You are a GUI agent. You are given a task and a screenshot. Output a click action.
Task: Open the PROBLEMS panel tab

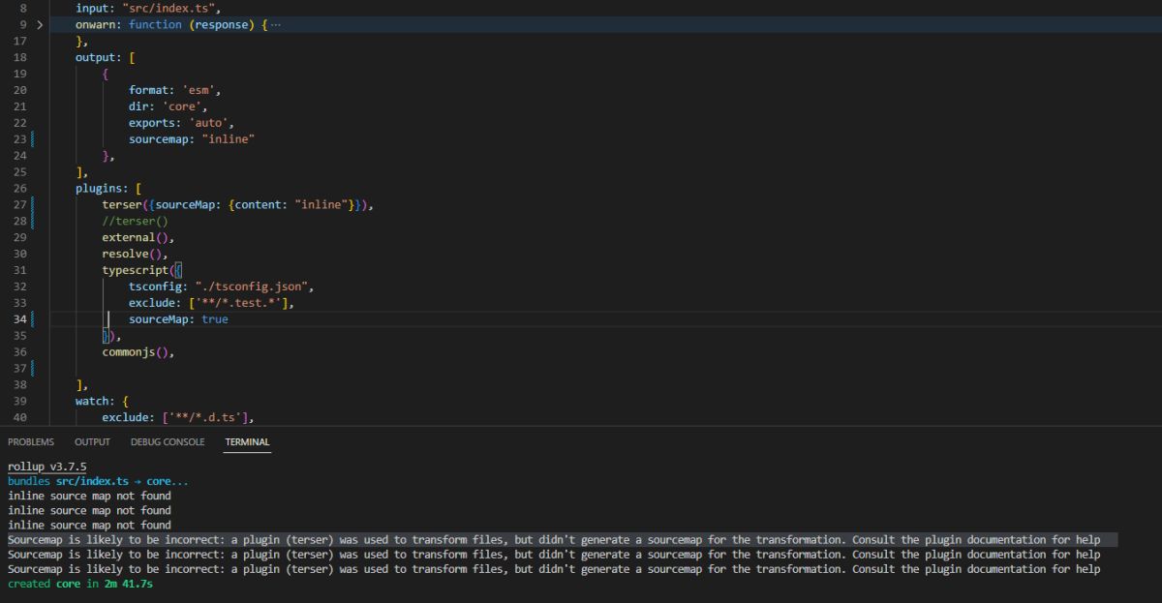pyautogui.click(x=31, y=442)
